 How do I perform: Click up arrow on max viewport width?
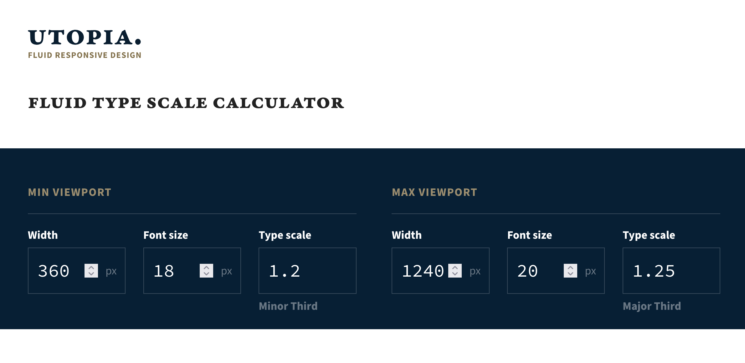pos(455,268)
